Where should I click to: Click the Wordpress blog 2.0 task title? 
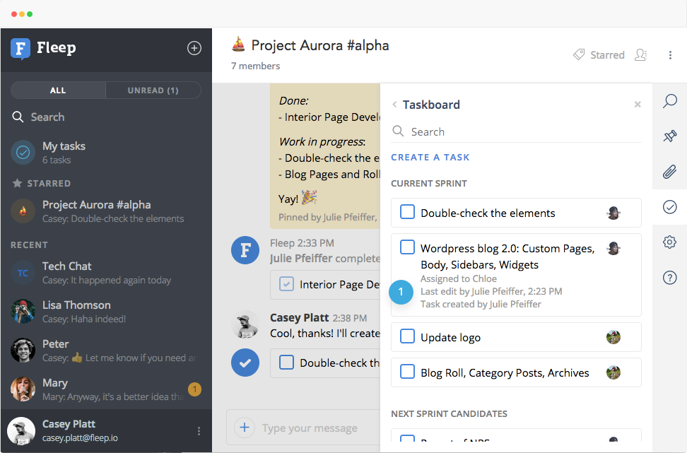(507, 257)
